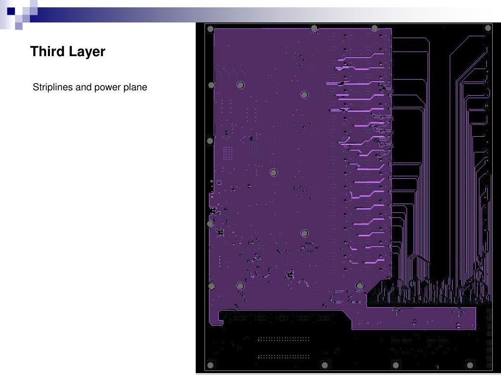This screenshot has height=375, width=501.
Task: Select the 'Third Layer' slide title
Action: click(x=68, y=52)
